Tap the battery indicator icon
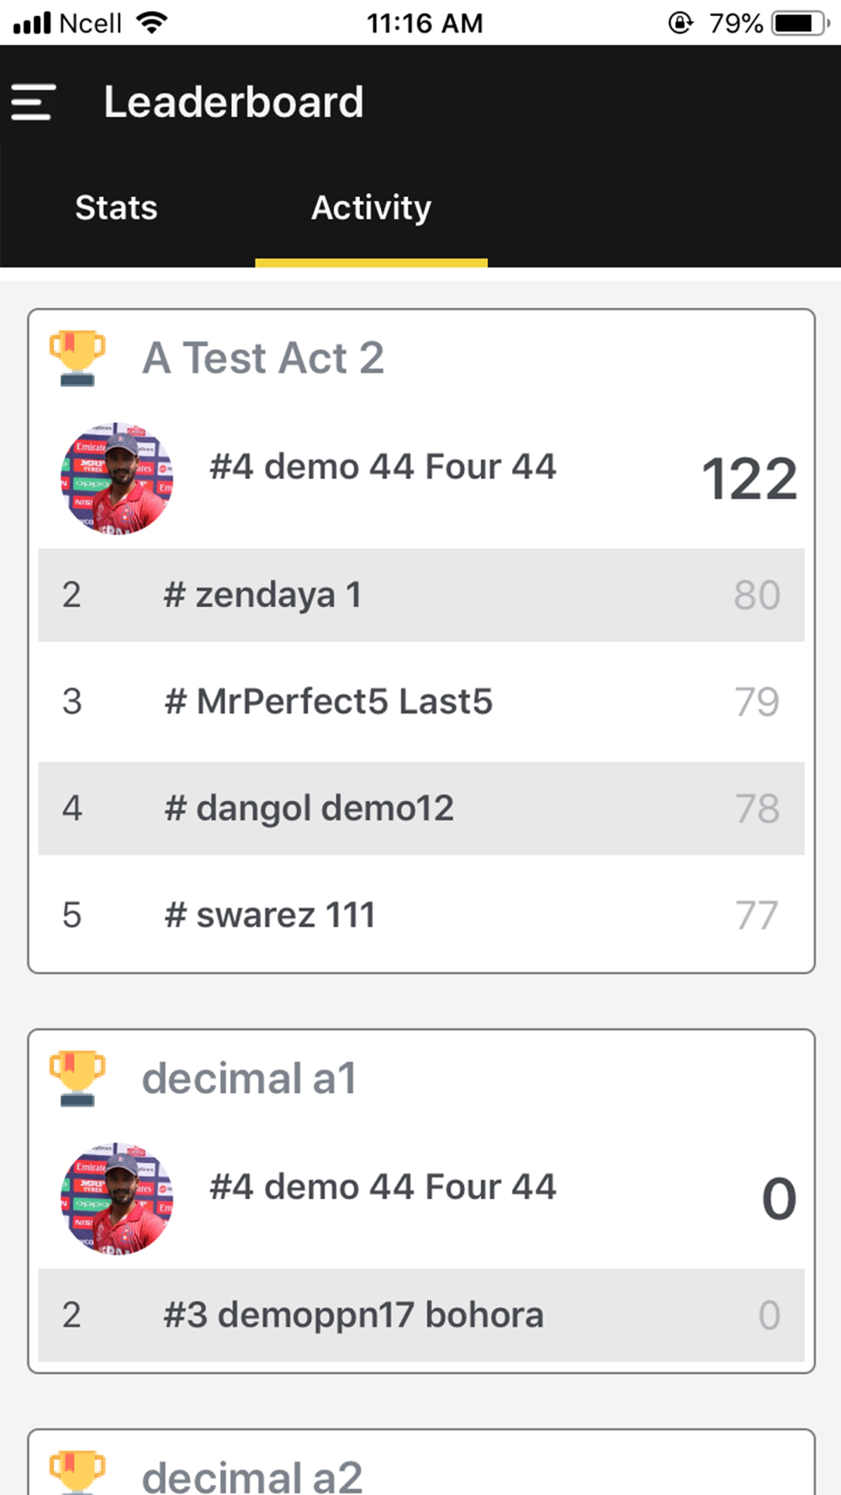 (x=801, y=23)
